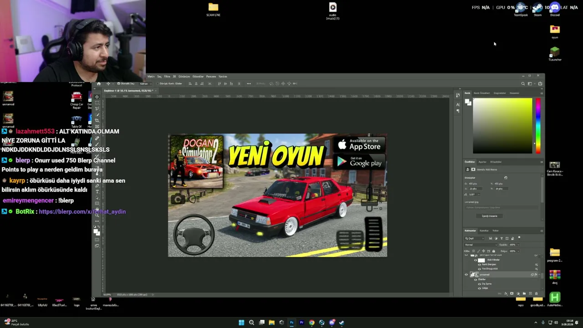Open the Layers panel flyout menu

pos(542,231)
